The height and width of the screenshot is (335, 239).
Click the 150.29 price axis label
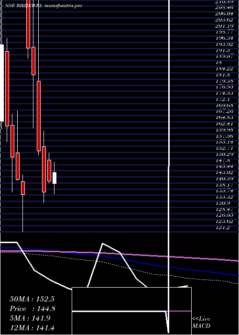(x=224, y=154)
